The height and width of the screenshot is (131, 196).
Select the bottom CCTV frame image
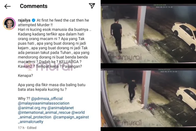coord(148,98)
